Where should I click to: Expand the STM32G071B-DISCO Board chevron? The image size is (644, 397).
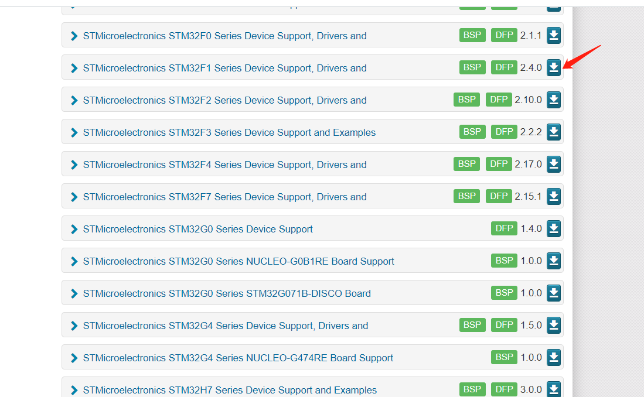74,294
